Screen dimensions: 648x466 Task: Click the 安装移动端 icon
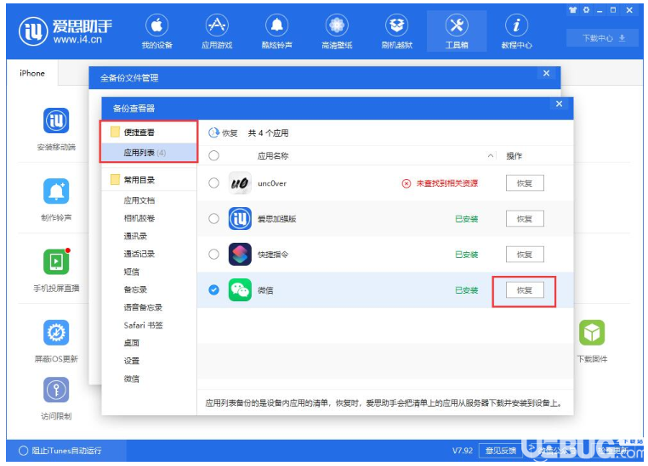click(56, 121)
